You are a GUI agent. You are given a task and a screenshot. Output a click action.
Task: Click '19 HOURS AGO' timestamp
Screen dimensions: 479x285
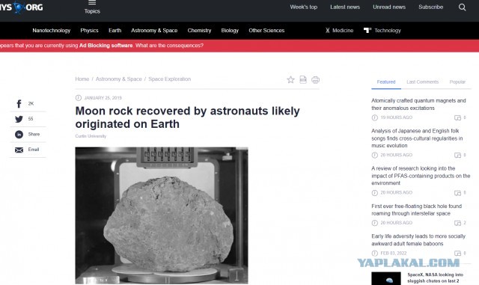396,117
